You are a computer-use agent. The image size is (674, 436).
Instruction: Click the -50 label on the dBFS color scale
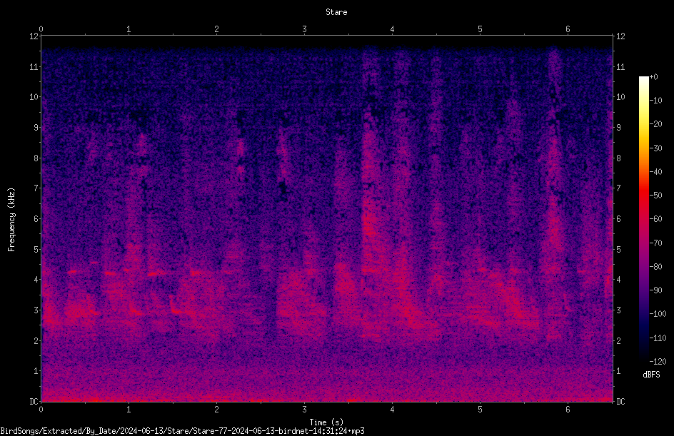[655, 196]
